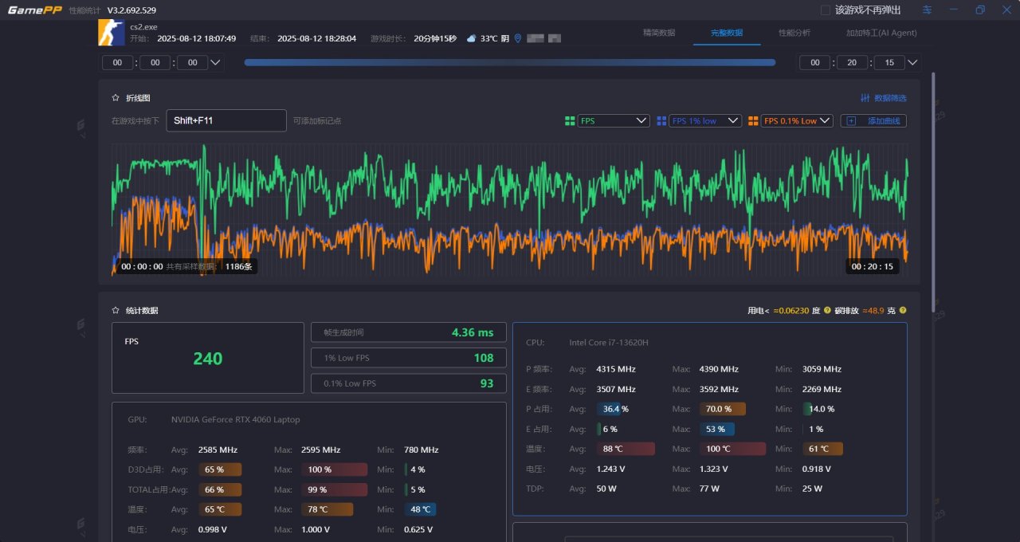Click the 添加曲线 add curve button

pyautogui.click(x=873, y=121)
